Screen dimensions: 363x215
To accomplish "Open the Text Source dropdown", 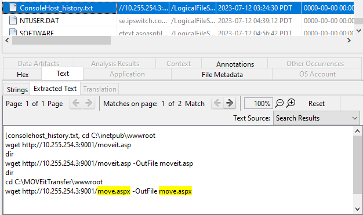I will click(x=316, y=118).
